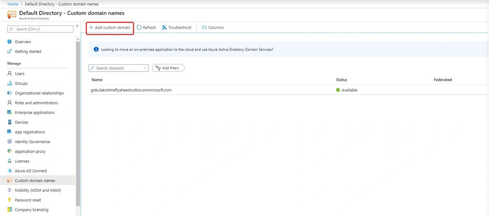Click the App registrations icon
Image resolution: width=489 pixels, height=216 pixels.
tap(10, 132)
